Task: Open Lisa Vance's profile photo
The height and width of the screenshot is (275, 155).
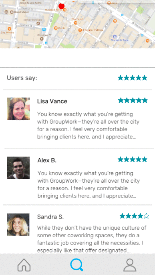Action: 18,109
